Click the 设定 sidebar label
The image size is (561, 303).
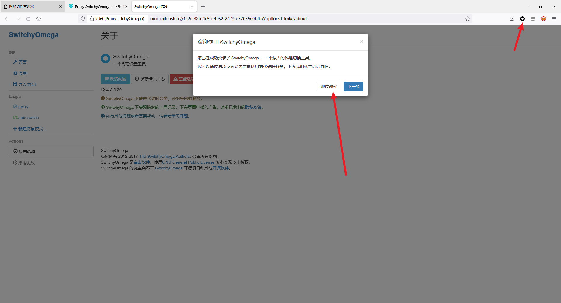(x=12, y=53)
